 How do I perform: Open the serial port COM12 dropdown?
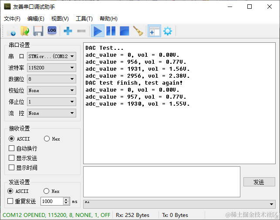(51, 56)
